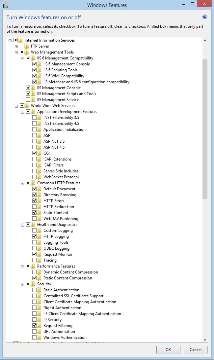Click the folder icon beside ODBC Logging
Viewport: 214px width, 360px height.
coord(40,248)
